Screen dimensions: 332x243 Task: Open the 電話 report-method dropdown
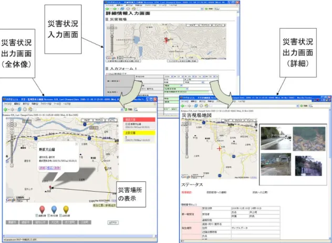click(x=181, y=85)
